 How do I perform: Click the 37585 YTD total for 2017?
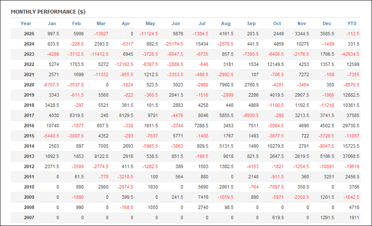pos(352,115)
